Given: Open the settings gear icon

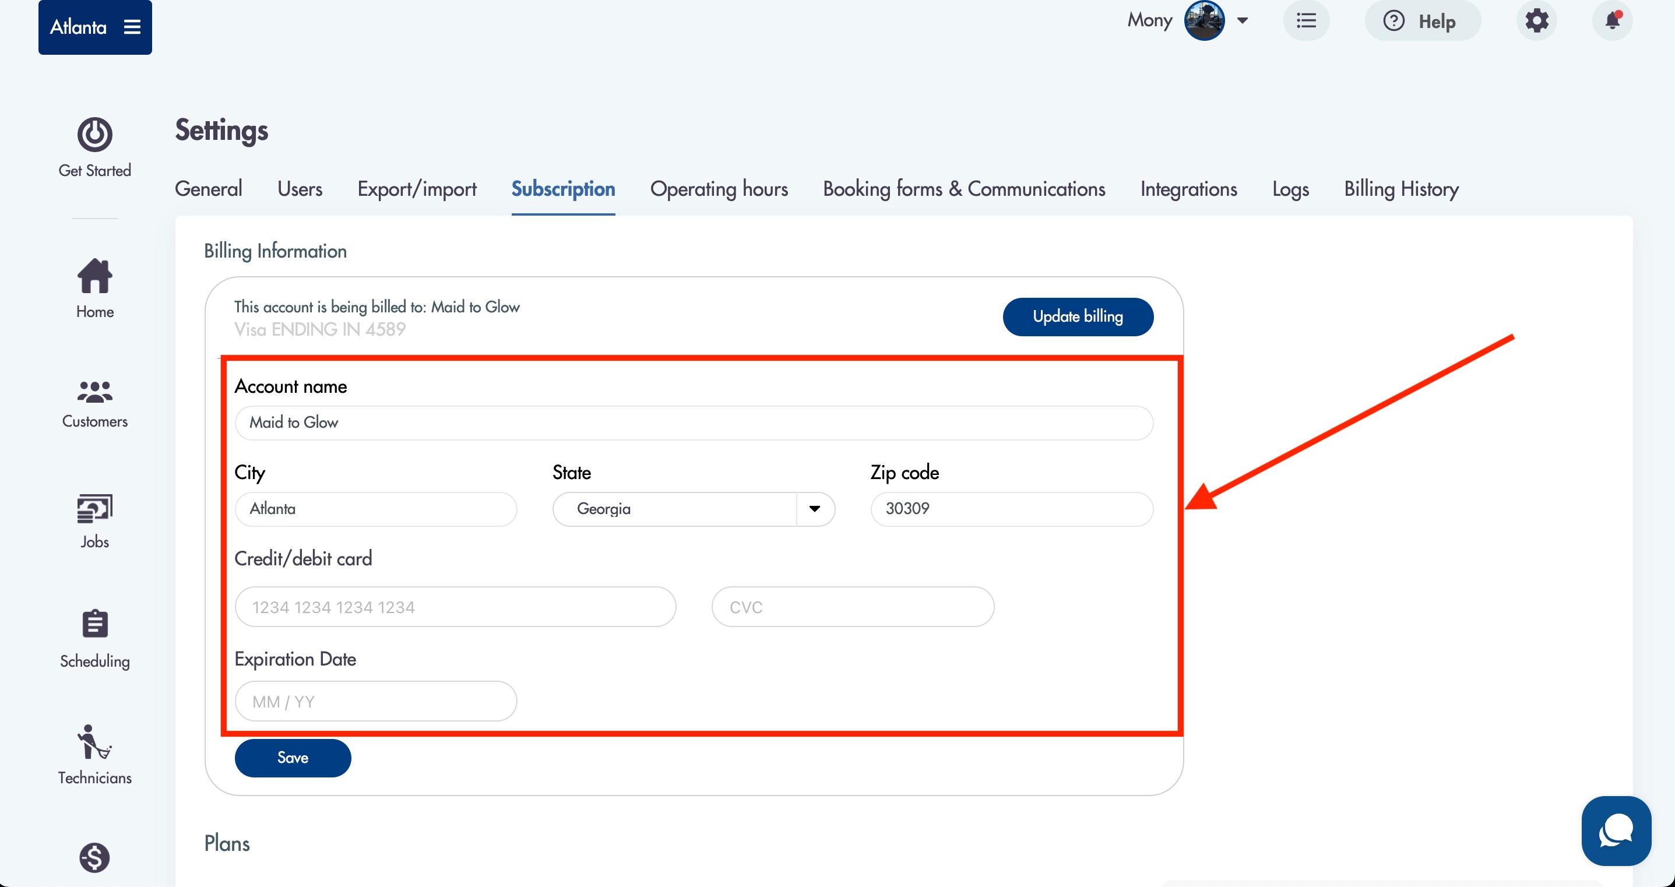Looking at the screenshot, I should pyautogui.click(x=1537, y=21).
